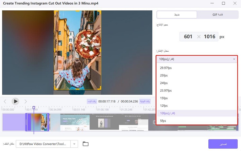Edit output width value 601
The height and width of the screenshot is (151, 241).
click(188, 37)
